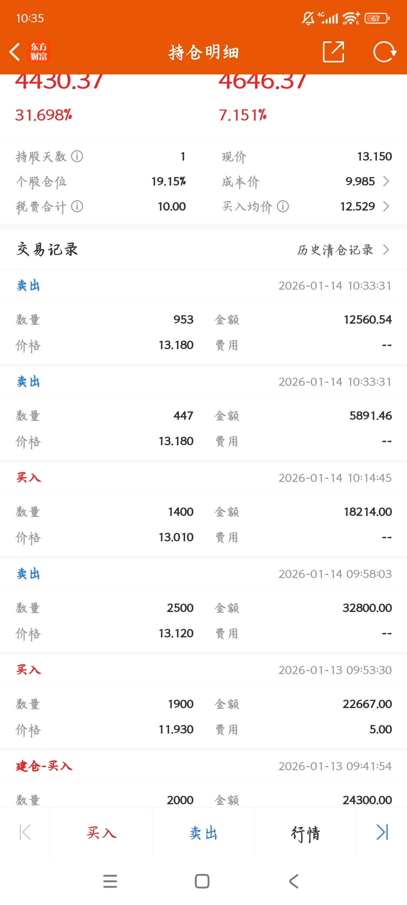
Task: Refresh the position details
Action: point(384,52)
